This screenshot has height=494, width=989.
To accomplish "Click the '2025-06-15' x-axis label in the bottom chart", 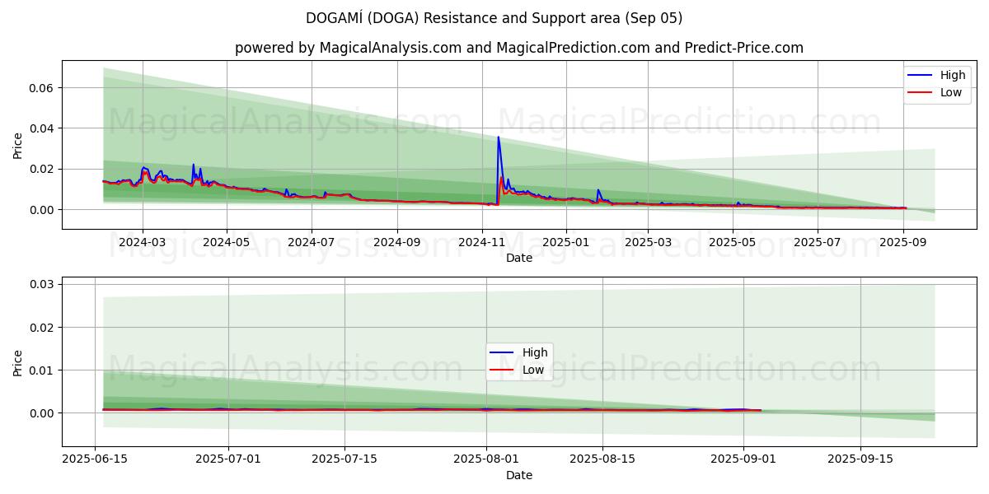I will point(96,459).
